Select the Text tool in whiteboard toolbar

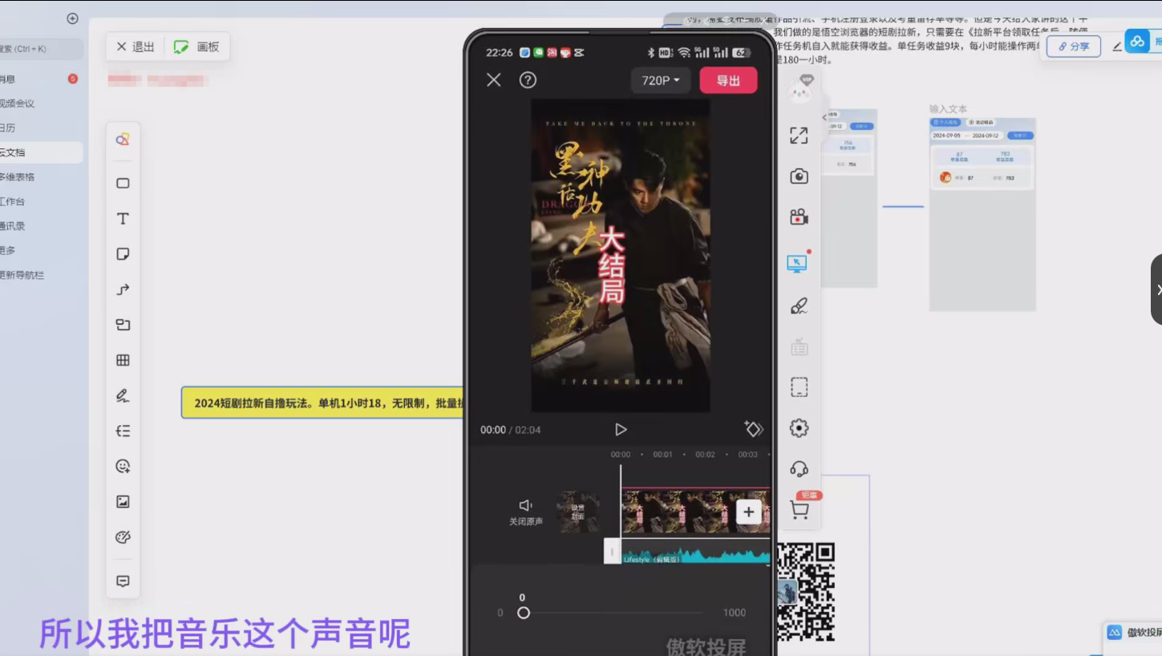123,218
